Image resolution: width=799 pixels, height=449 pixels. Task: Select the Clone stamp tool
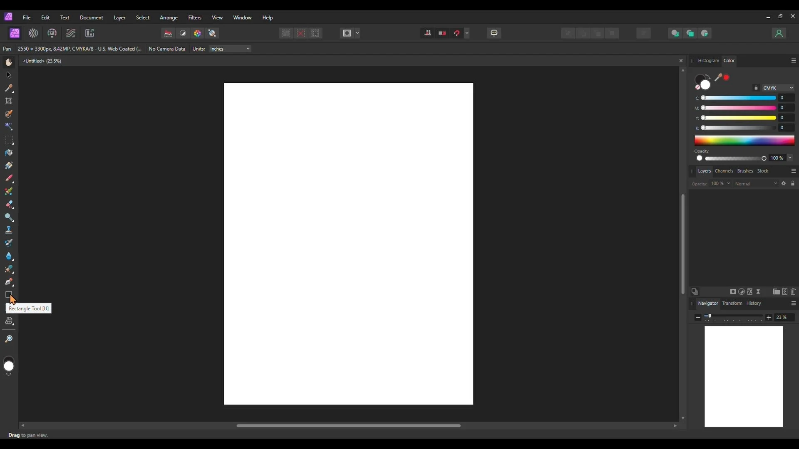9,230
